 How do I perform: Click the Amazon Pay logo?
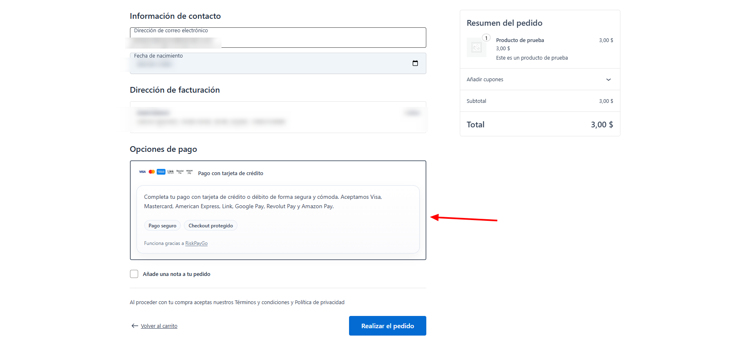coord(189,172)
